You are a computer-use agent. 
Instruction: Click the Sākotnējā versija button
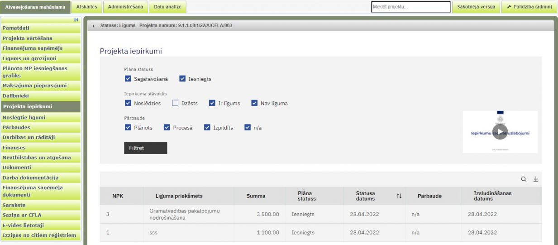pyautogui.click(x=476, y=7)
